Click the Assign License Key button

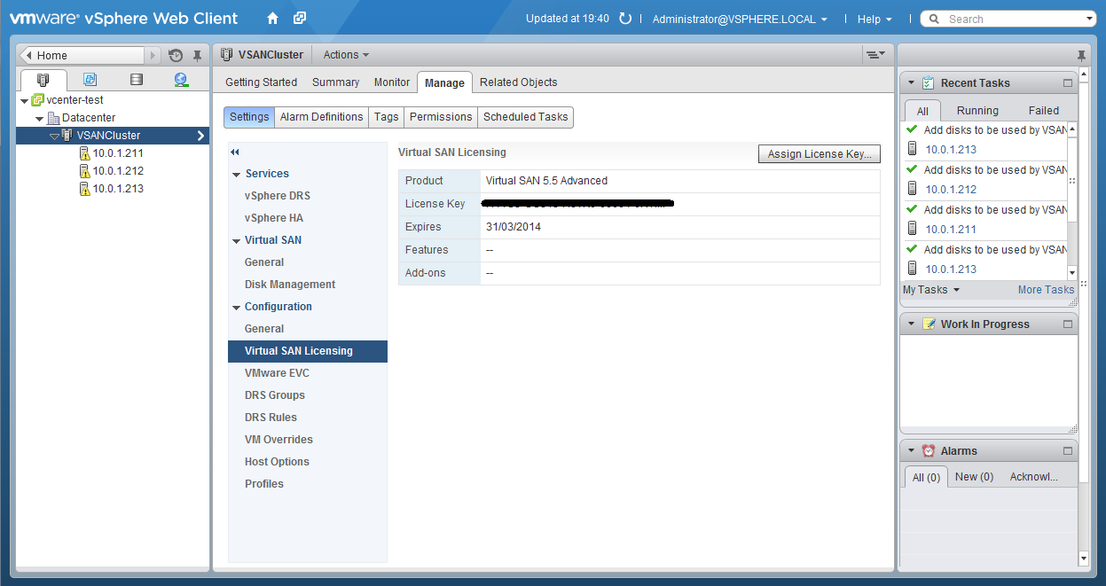pos(818,153)
